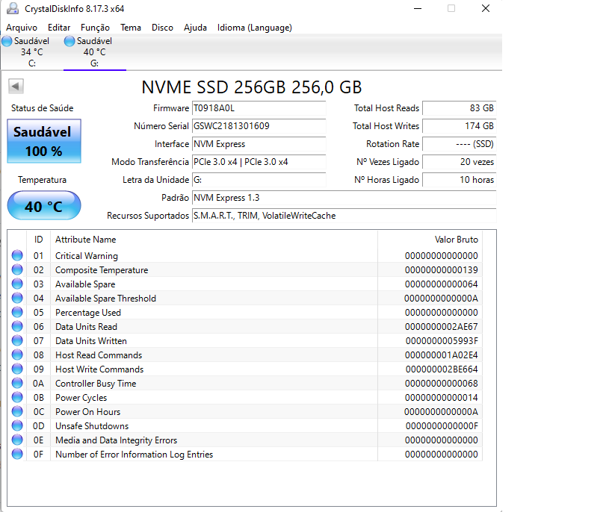Open the Ajuda menu
612x512 pixels.
tap(195, 28)
